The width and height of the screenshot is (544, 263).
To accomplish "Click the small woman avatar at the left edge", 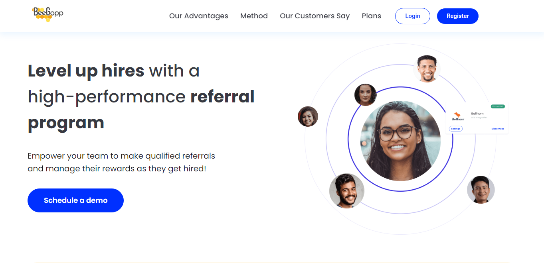I will pos(308,116).
